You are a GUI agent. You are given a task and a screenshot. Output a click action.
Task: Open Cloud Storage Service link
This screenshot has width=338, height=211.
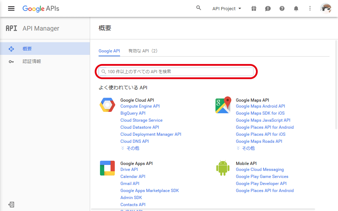[x=142, y=120]
